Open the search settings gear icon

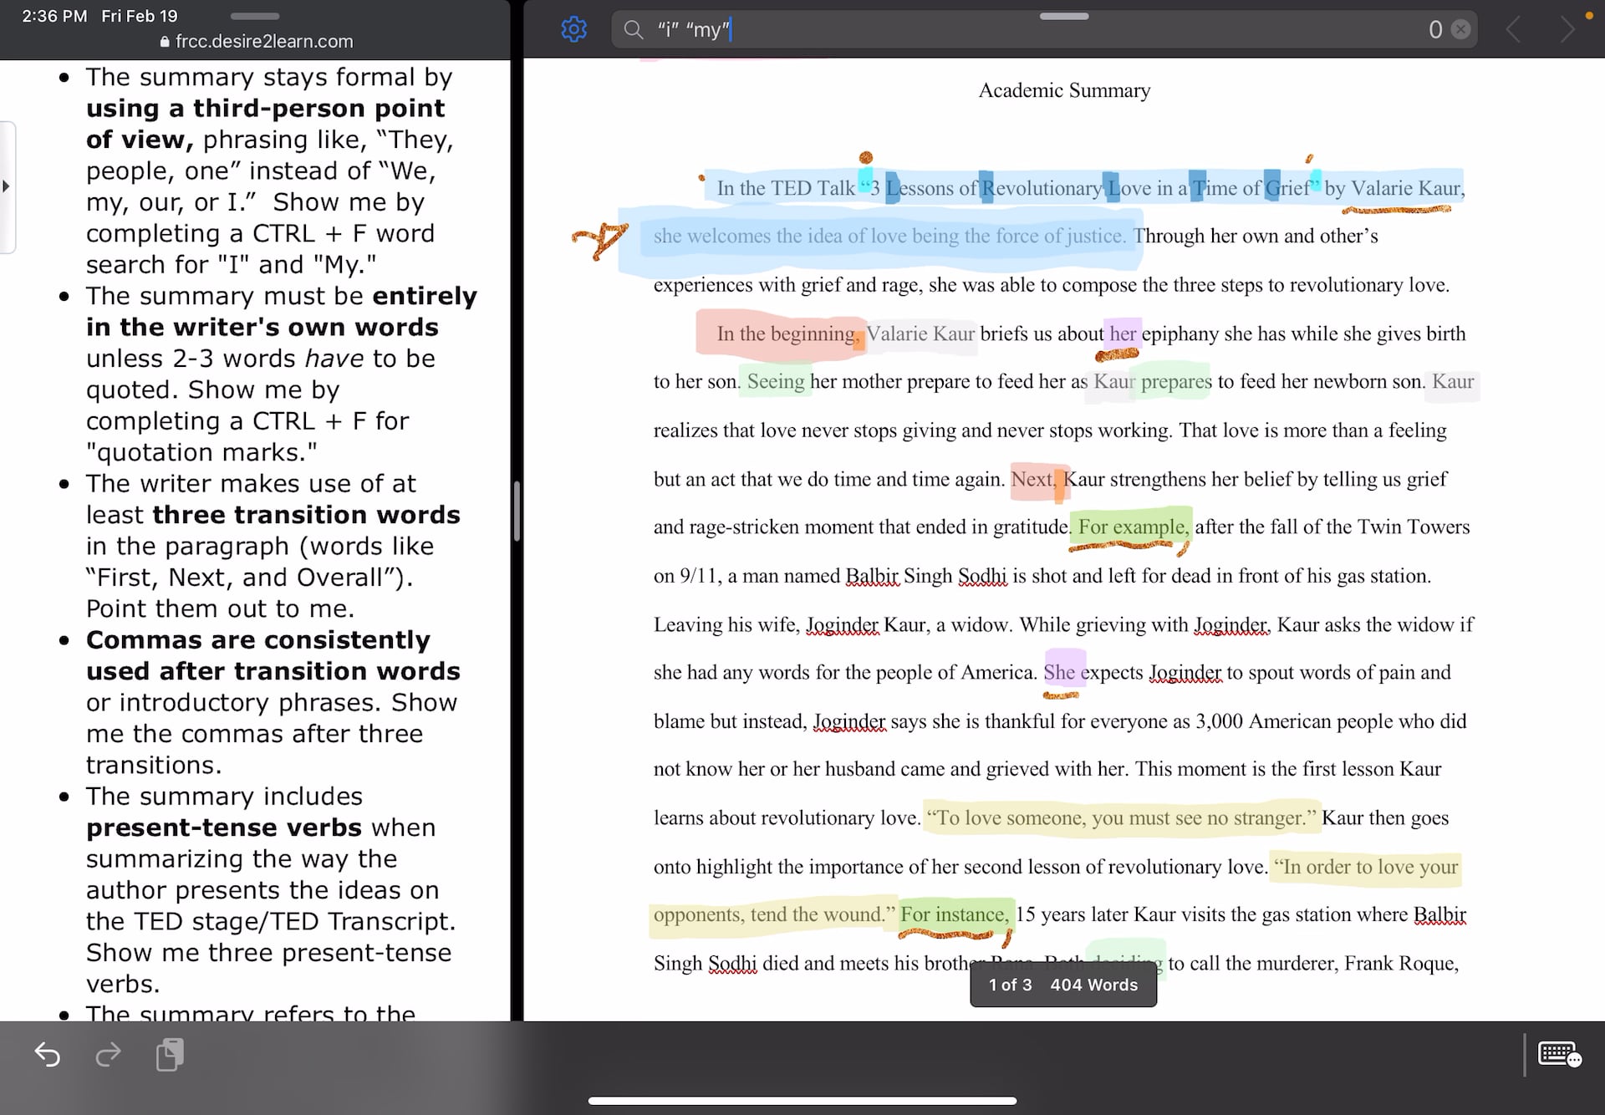point(573,29)
